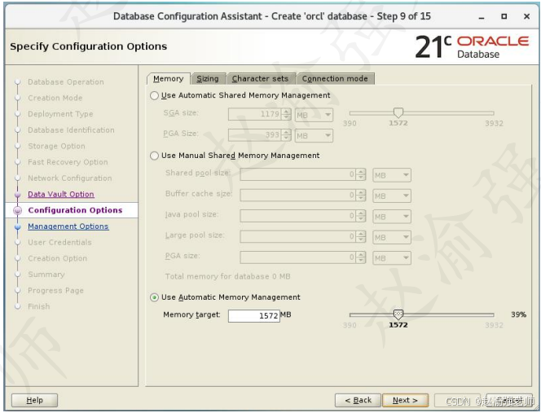Screen dimensions: 541x413
Task: Click the Memory target slider thumb
Action: [x=398, y=314]
